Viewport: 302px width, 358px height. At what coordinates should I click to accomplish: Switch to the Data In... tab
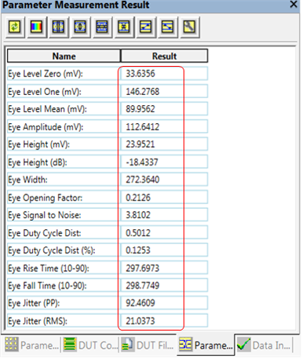tap(264, 345)
